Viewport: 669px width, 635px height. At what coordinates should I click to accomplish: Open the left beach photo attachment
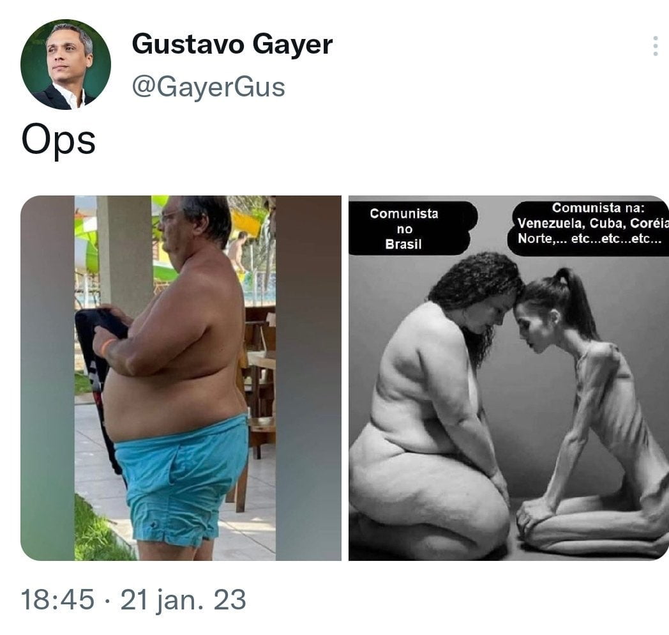181,378
